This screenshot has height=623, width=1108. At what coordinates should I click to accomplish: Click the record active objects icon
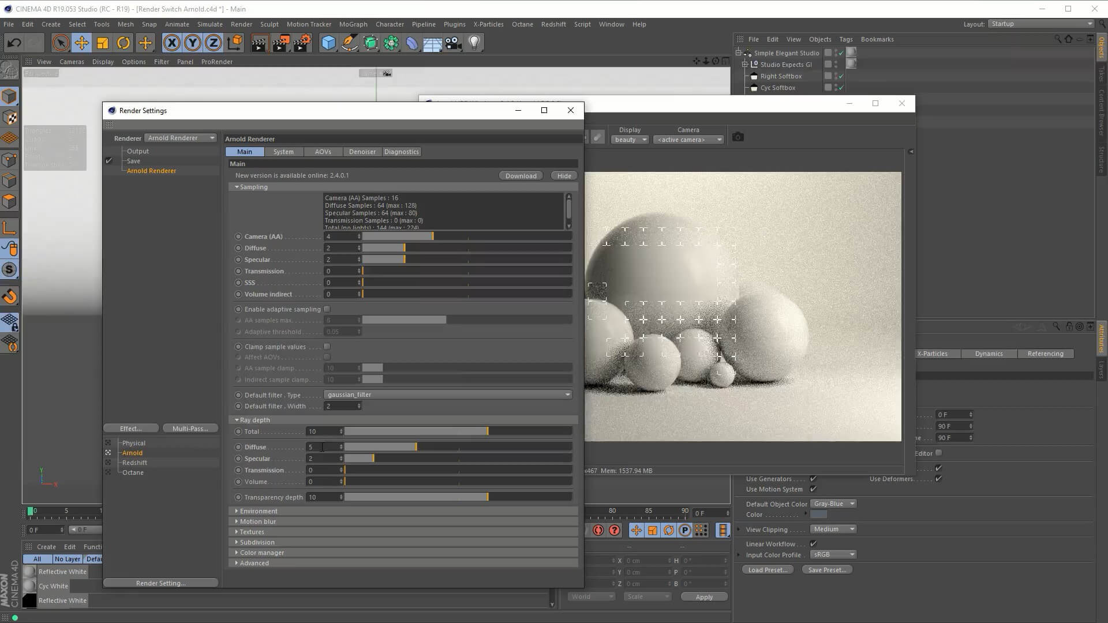(x=598, y=530)
